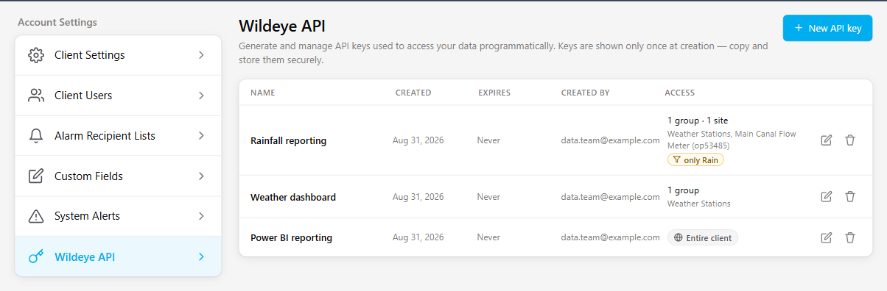The width and height of the screenshot is (887, 291).
Task: Click the Entire client access badge
Action: (x=703, y=238)
